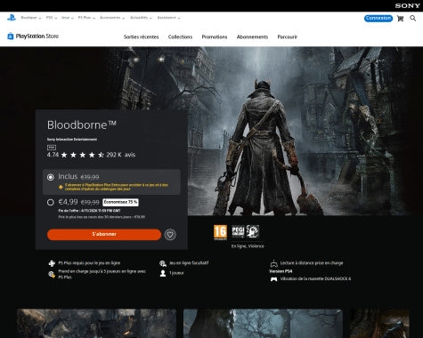Open the third partially visible screenshot
The width and height of the screenshot is (423, 338).
pyautogui.click(x=379, y=324)
